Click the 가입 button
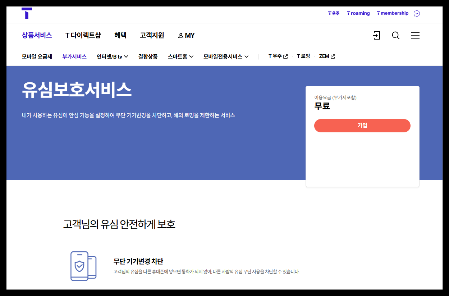Screen dimensions: 449x296 point(362,126)
